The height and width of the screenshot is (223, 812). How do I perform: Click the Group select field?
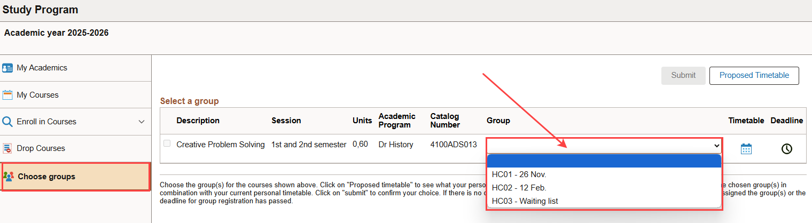[604, 145]
